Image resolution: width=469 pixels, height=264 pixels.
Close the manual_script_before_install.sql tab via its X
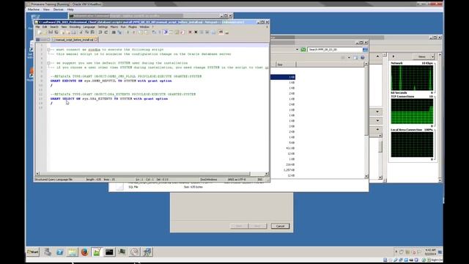(x=96, y=40)
